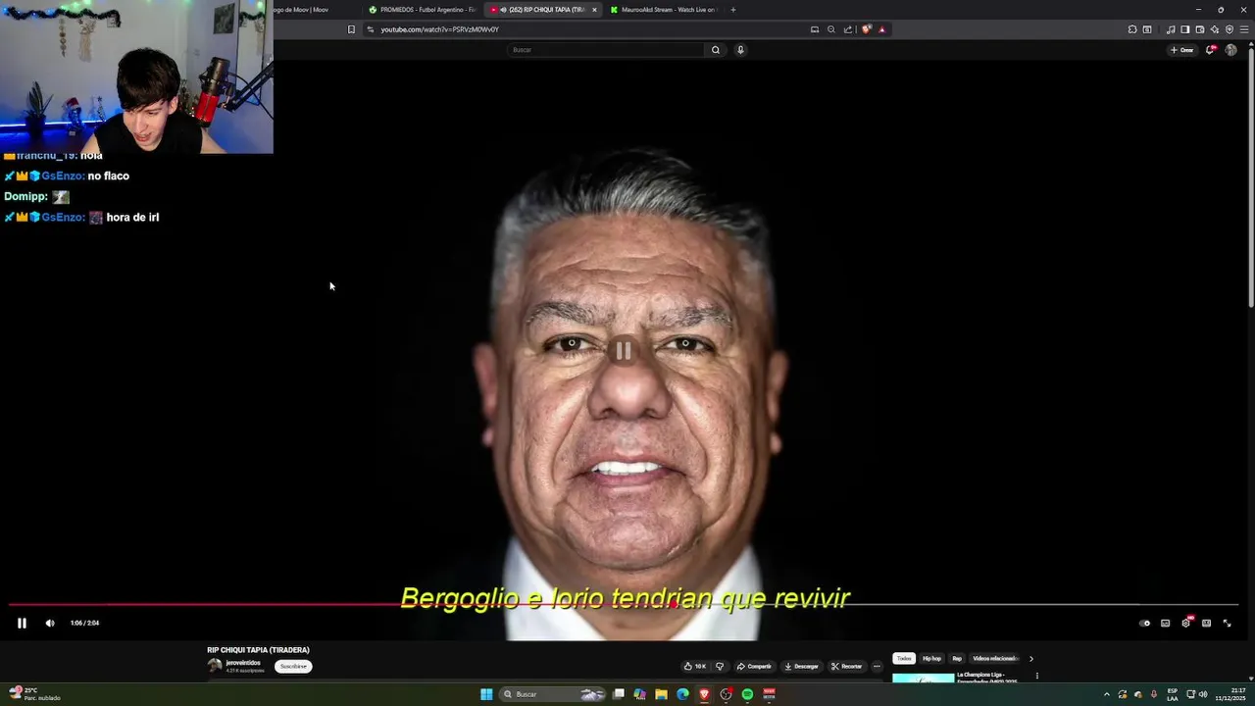Click the zoom magnifier in address bar

click(x=831, y=29)
